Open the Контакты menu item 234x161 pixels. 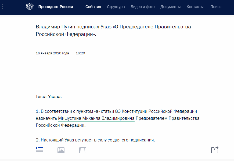[x=195, y=7]
